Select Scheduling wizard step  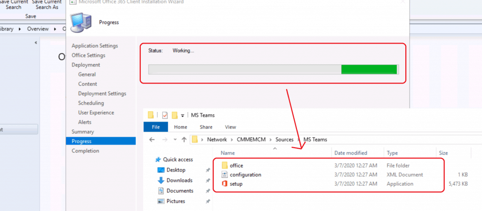(x=91, y=103)
